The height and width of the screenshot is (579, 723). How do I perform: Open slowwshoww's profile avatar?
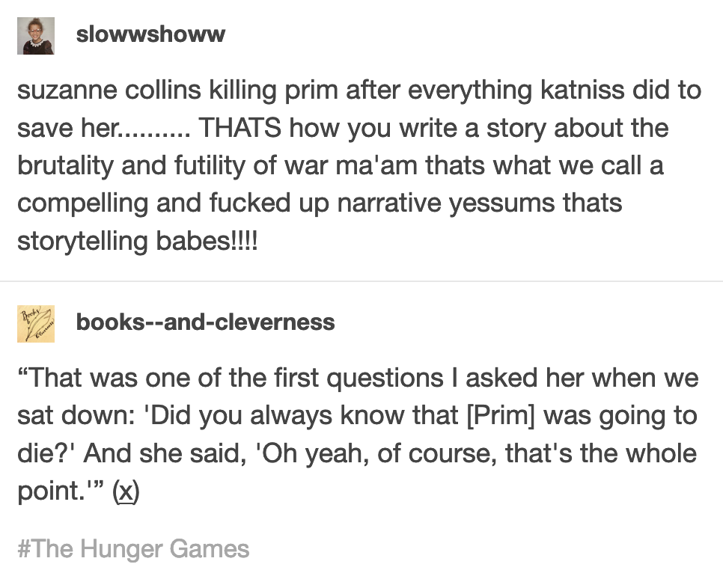(35, 36)
